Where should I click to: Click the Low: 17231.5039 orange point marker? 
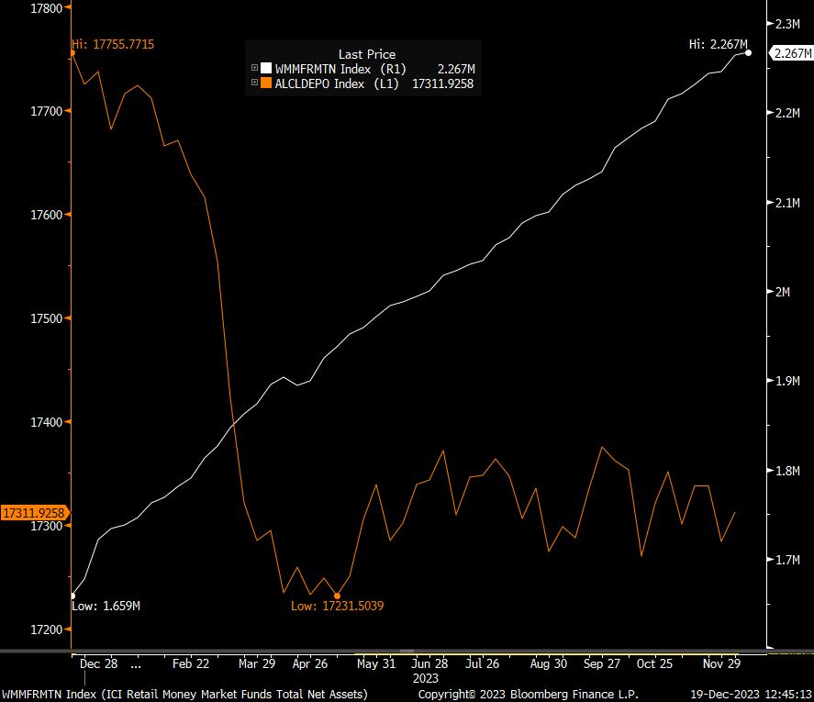[337, 596]
